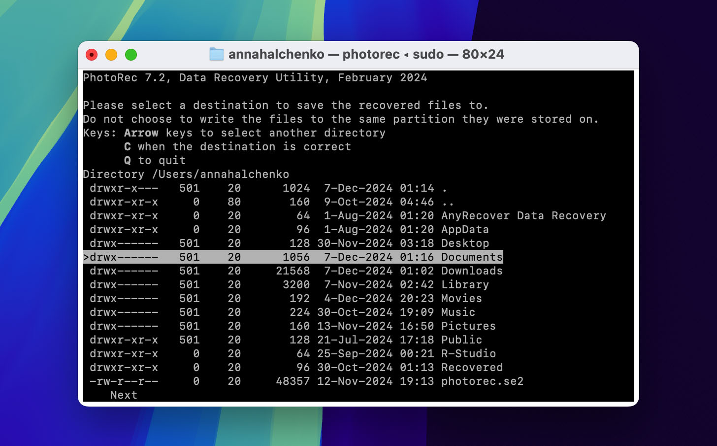
Task: Select the 'AppData' directory row
Action: click(x=289, y=230)
